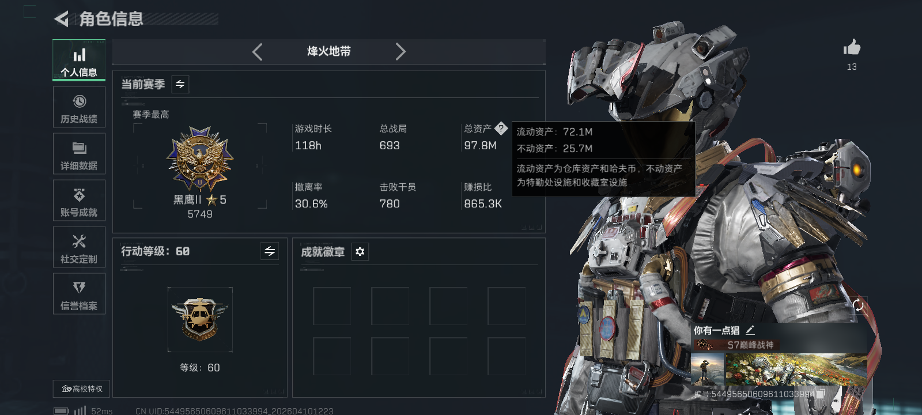Image resolution: width=922 pixels, height=415 pixels.
Task: Select the 详细数据 sidebar icon
Action: 79,154
